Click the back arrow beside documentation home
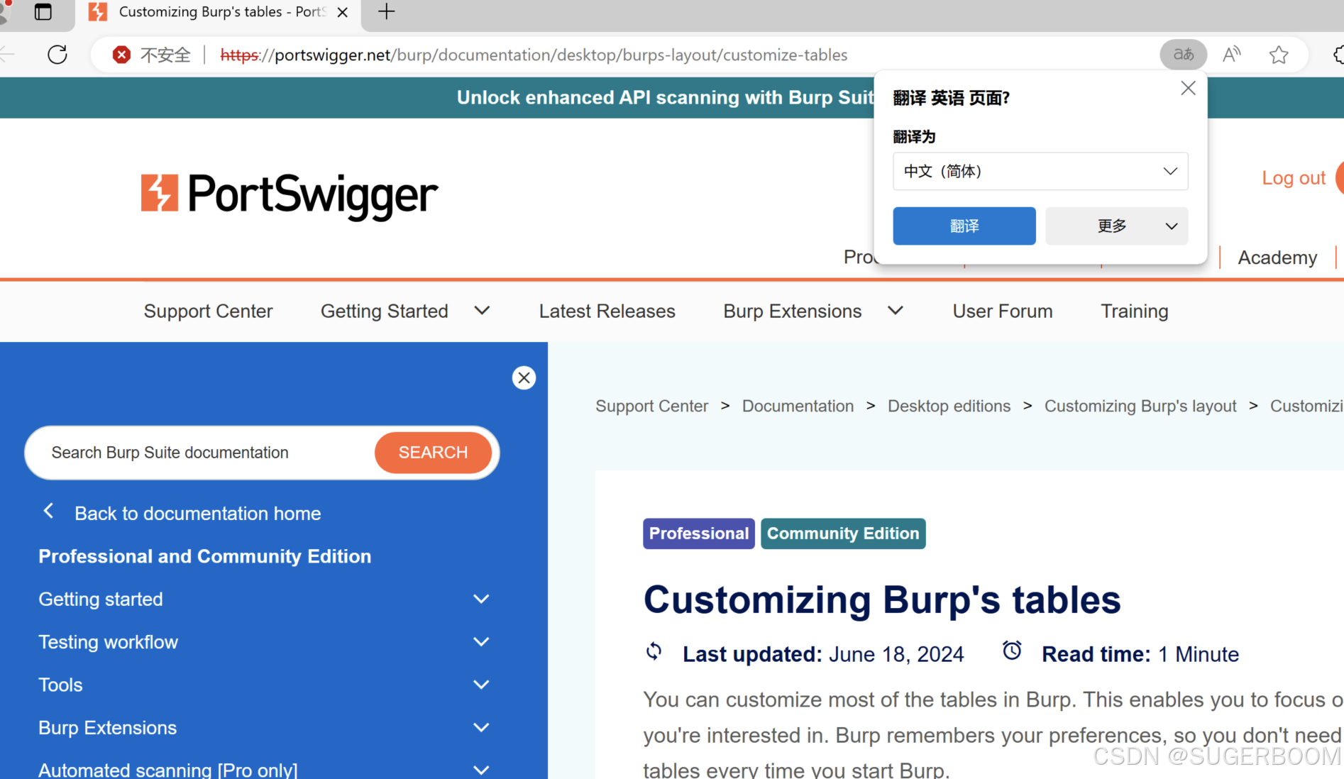Image resolution: width=1344 pixels, height=779 pixels. (48, 511)
